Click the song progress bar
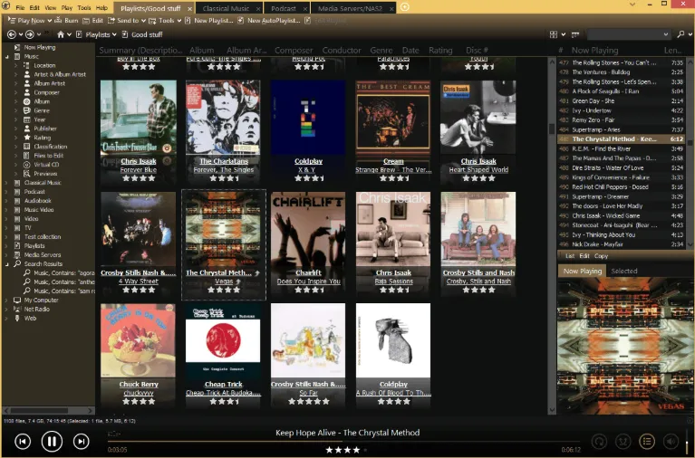Viewport: 695px width, 458px height. click(343, 441)
